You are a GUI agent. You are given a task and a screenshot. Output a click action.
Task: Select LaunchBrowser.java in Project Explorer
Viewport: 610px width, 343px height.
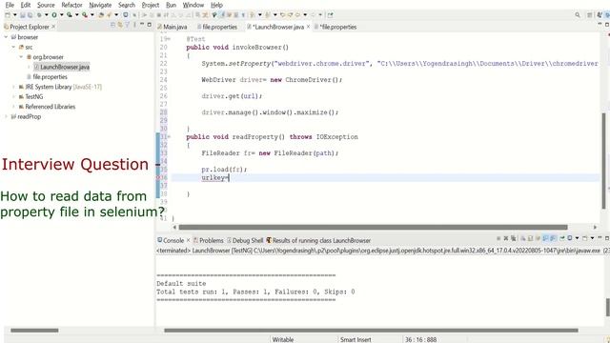tap(61, 67)
